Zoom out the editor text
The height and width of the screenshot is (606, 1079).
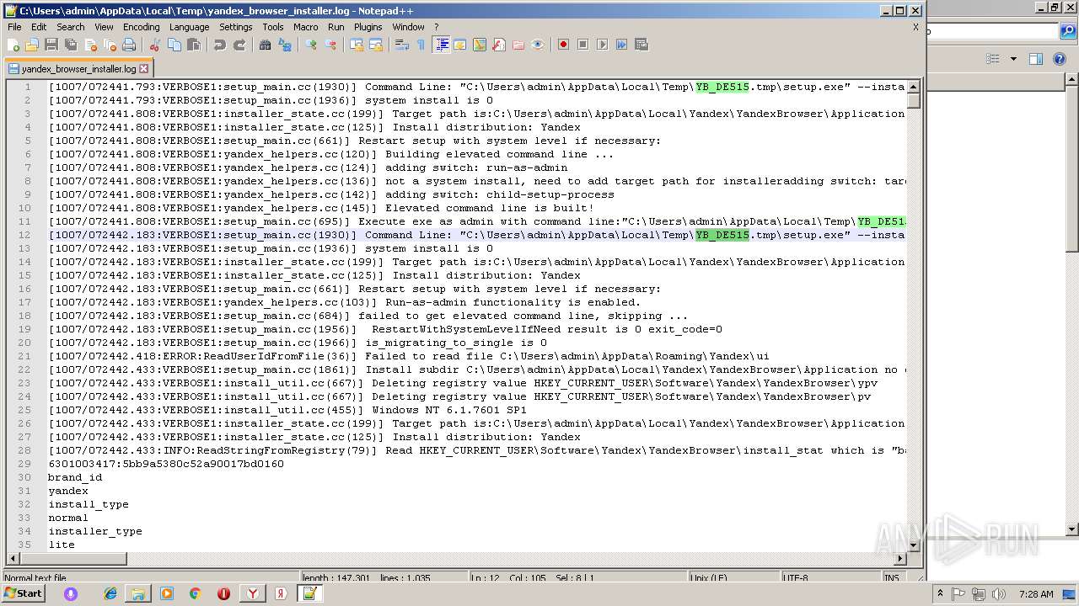point(330,45)
